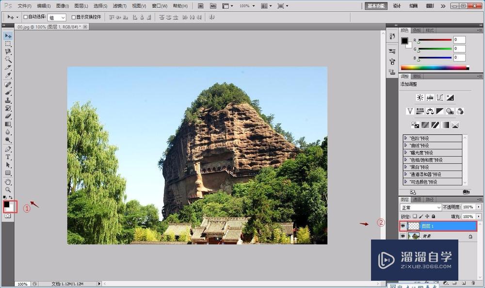This screenshot has height=288, width=485.
Task: Open the 图像(I) menu
Action: click(63, 6)
